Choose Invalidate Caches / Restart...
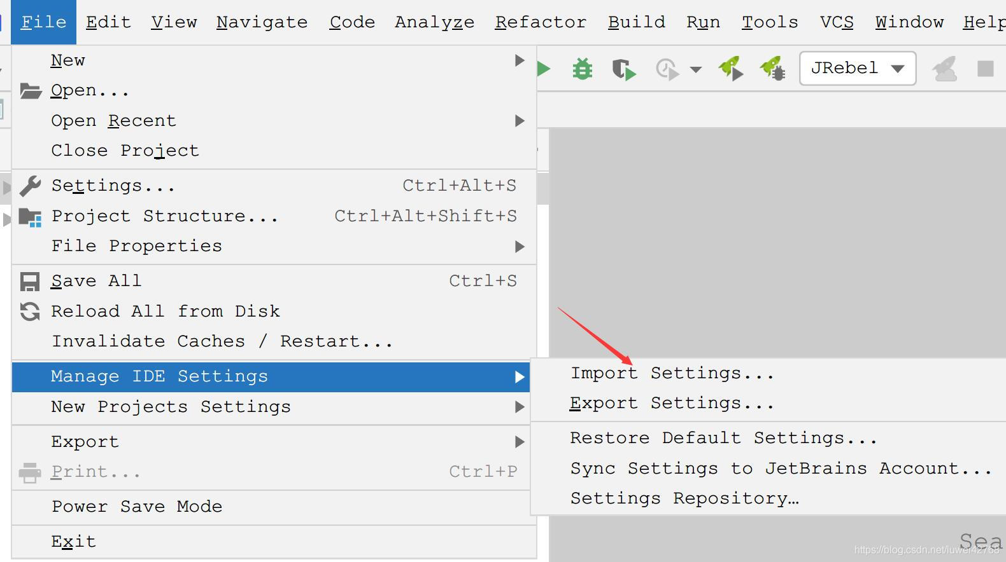Screen dimensions: 1006x562 tap(274, 341)
